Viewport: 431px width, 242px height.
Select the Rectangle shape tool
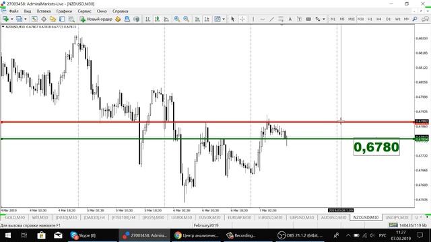pos(308,19)
